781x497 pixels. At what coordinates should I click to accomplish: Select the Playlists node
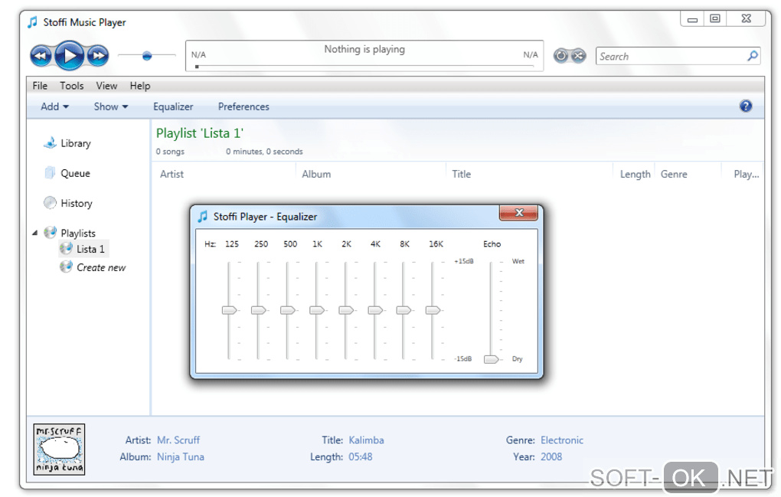70,233
